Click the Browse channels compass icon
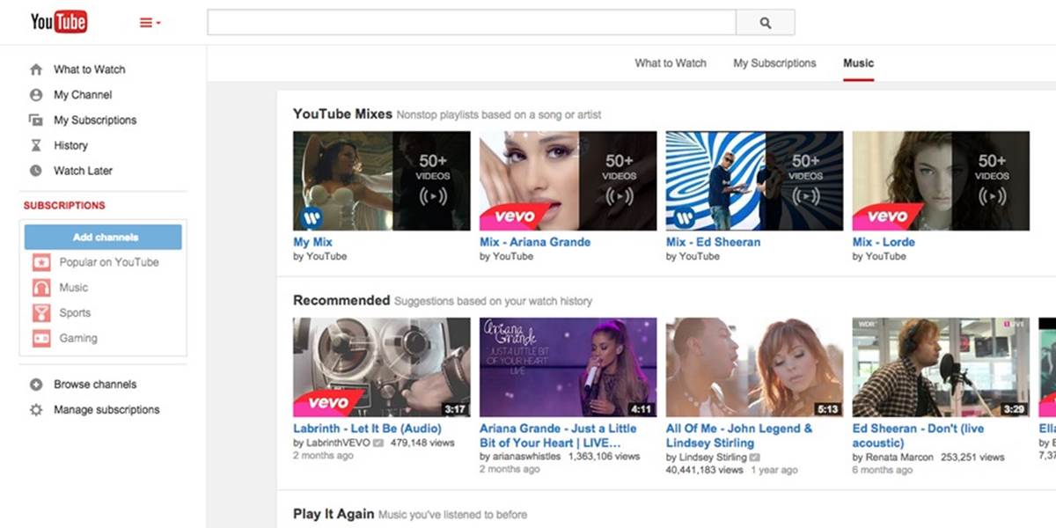 35,384
